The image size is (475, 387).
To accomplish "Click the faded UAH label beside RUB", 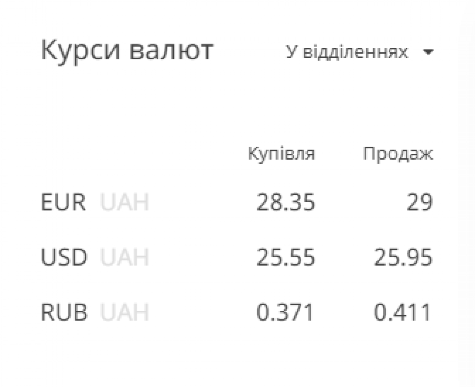I will point(125,313).
